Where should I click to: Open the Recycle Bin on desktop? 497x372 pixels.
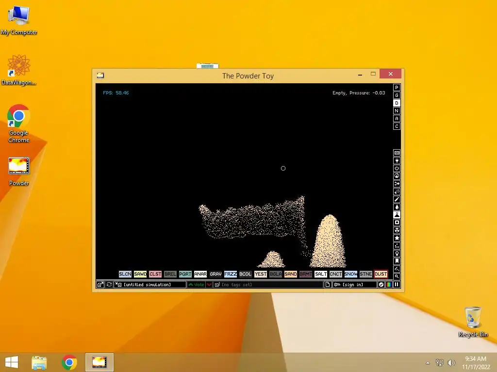point(473,322)
